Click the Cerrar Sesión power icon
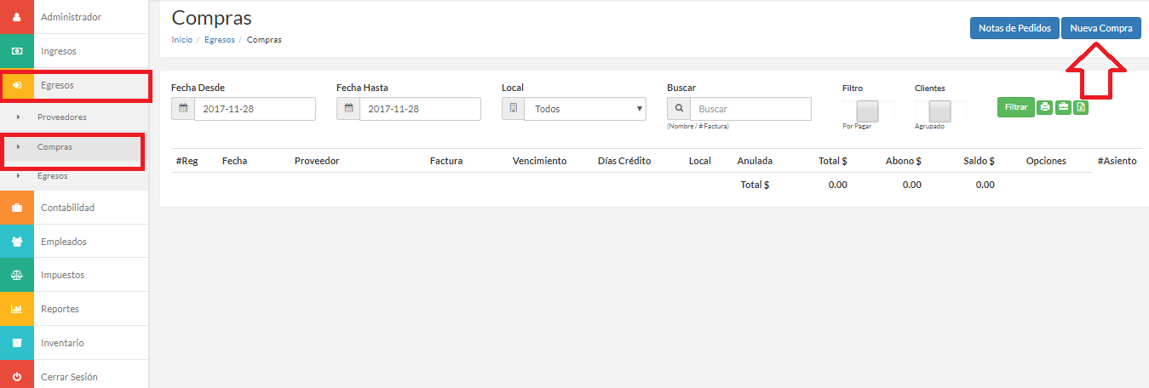The width and height of the screenshot is (1149, 388). 17,376
